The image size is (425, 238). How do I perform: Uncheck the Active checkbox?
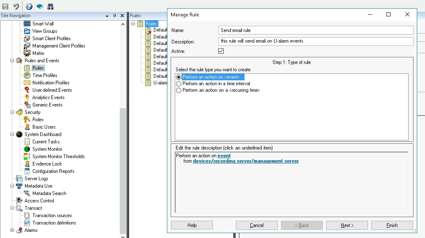[221, 51]
